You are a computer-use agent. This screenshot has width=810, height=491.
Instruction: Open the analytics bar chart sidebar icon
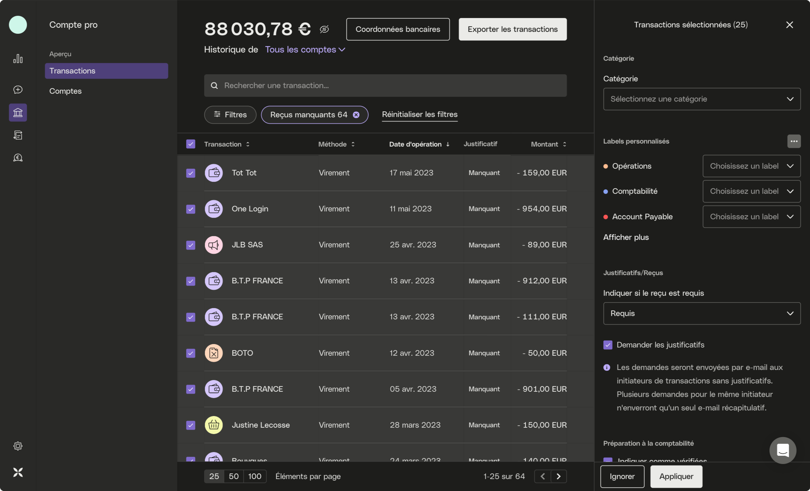[x=18, y=59]
